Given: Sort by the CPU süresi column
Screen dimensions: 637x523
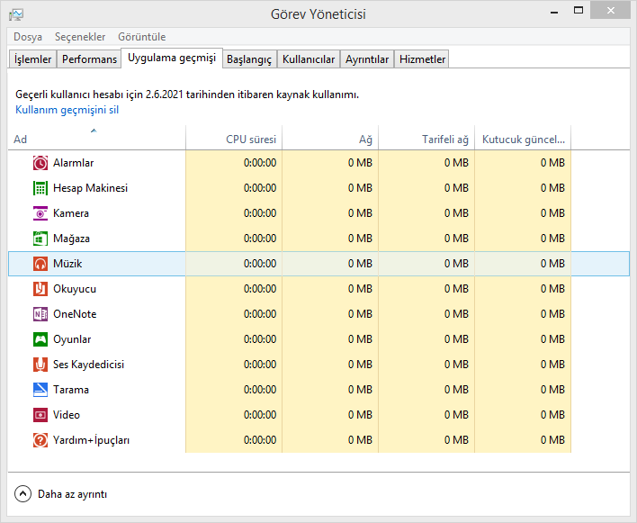Looking at the screenshot, I should (234, 139).
